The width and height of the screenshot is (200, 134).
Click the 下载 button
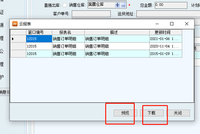(x=152, y=113)
